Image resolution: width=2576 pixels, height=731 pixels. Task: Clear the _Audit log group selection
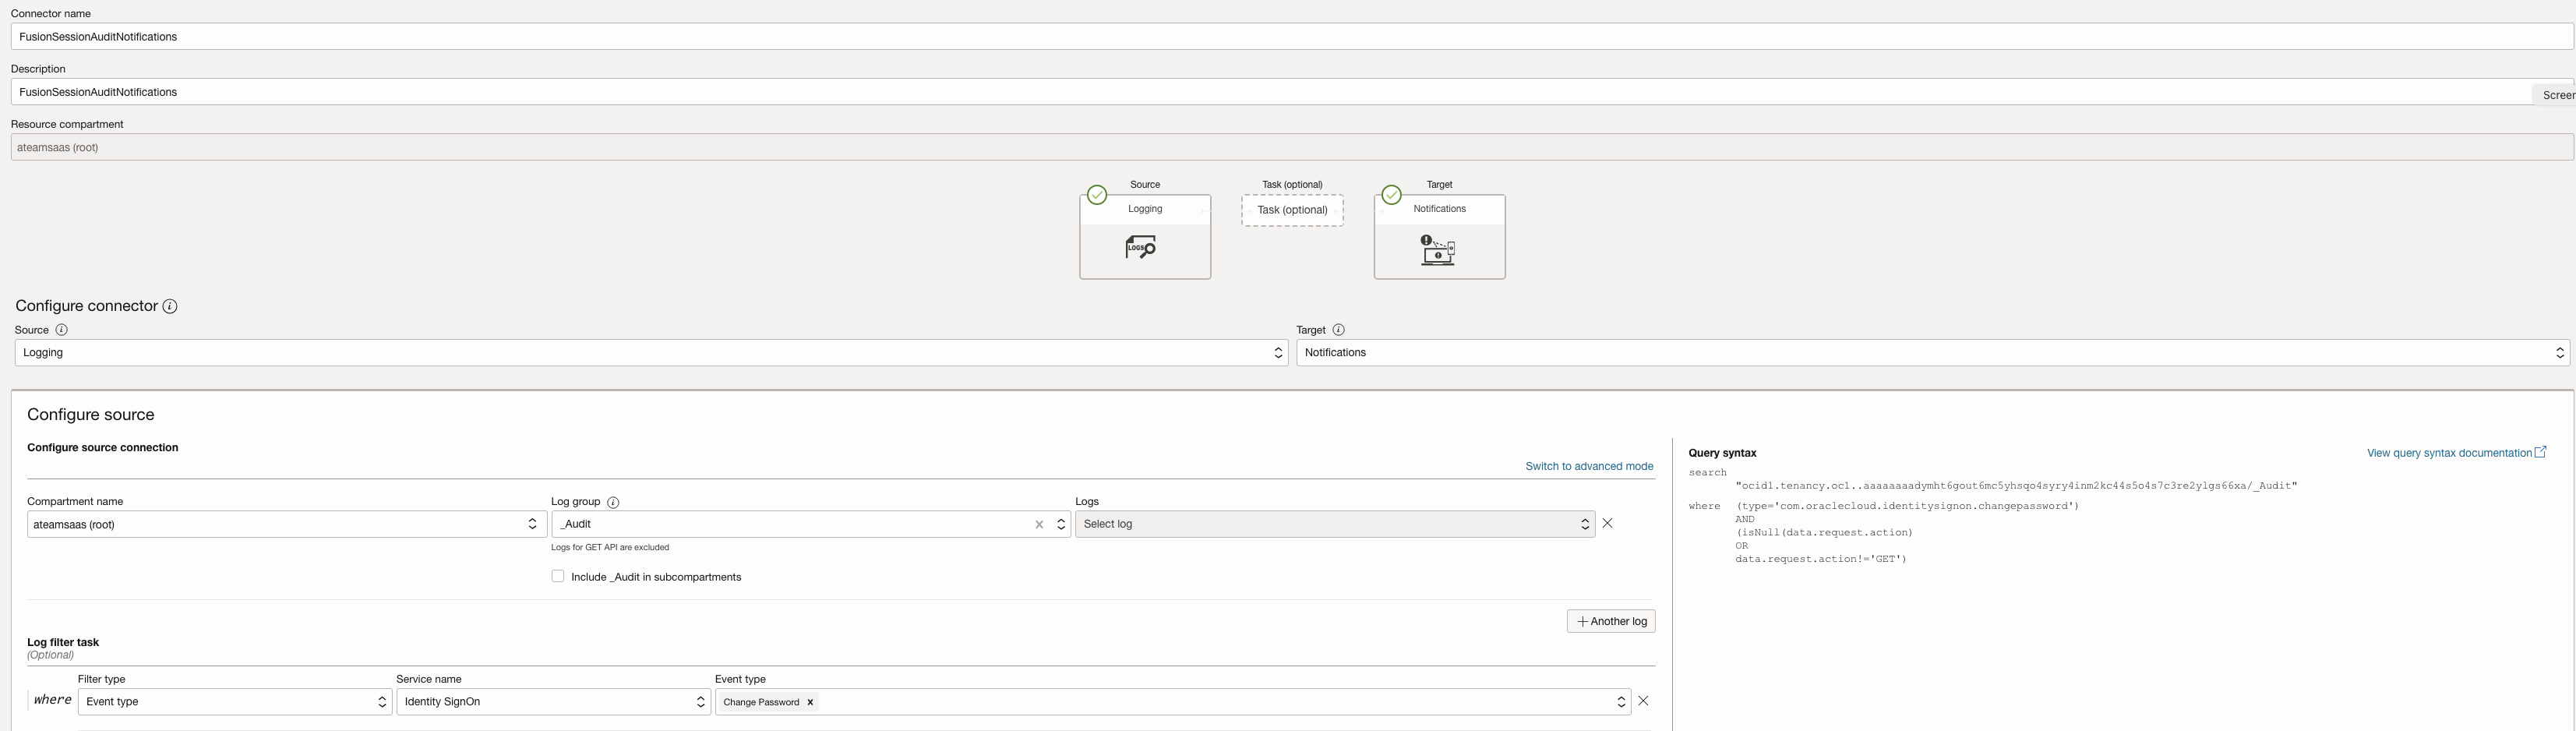click(1039, 525)
